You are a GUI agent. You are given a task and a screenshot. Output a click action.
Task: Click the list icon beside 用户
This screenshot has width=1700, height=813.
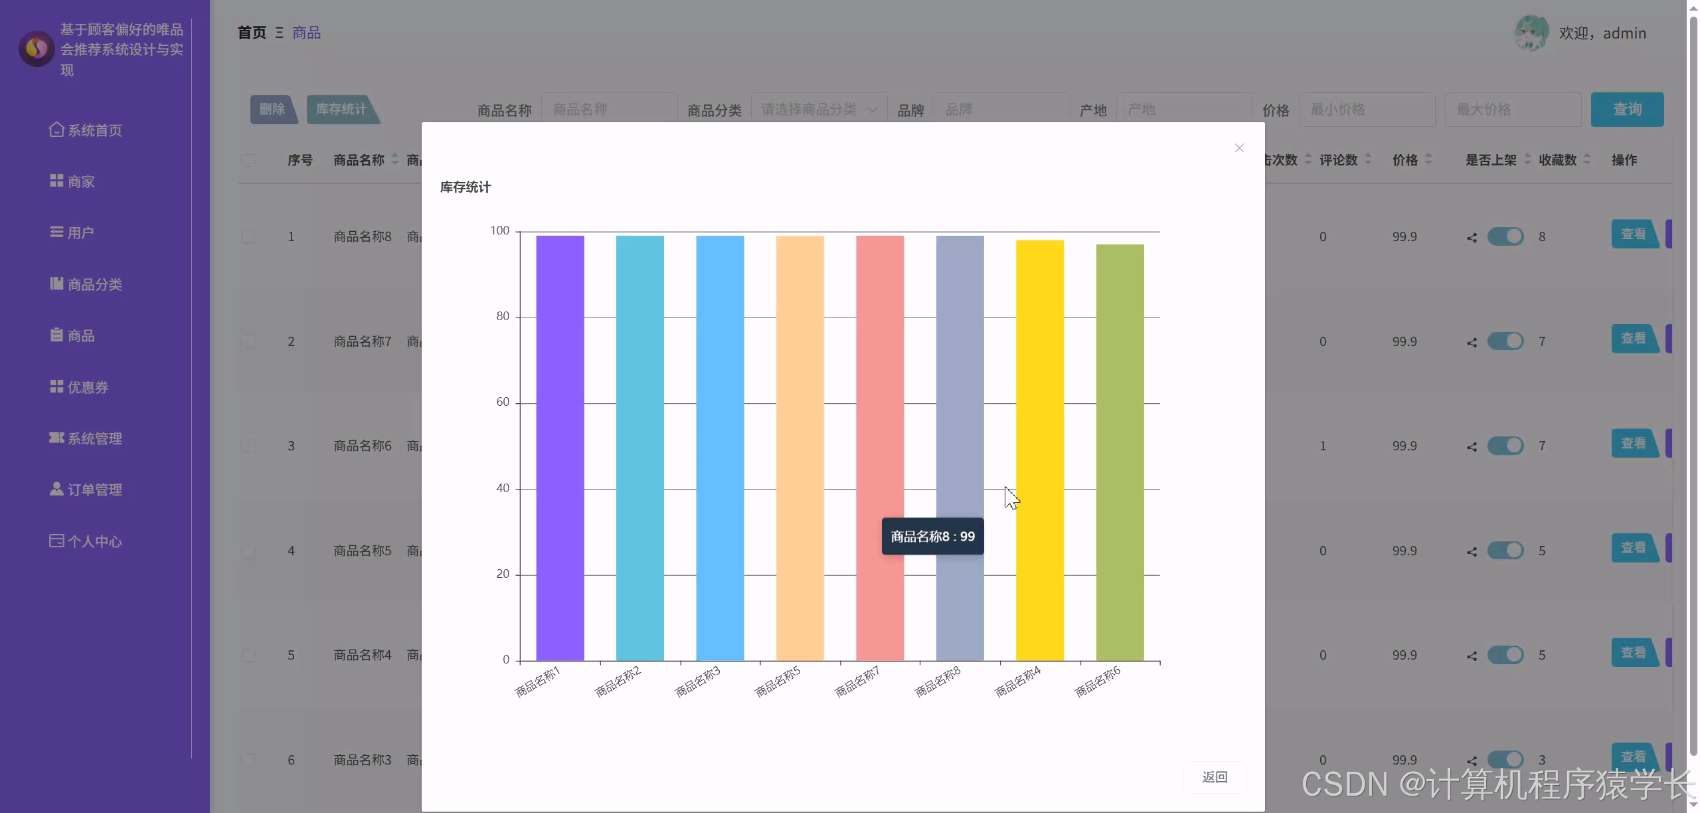56,232
